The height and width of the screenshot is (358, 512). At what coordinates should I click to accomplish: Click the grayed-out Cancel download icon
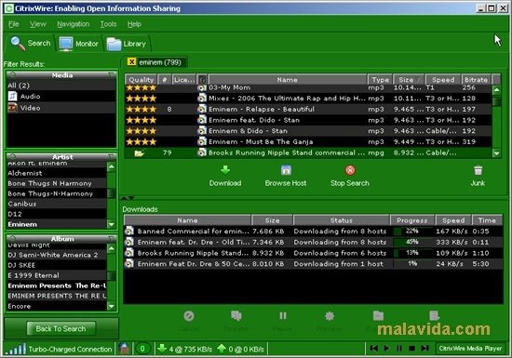(x=189, y=315)
